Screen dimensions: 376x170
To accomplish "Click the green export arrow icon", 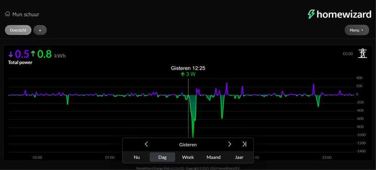I will click(33, 54).
